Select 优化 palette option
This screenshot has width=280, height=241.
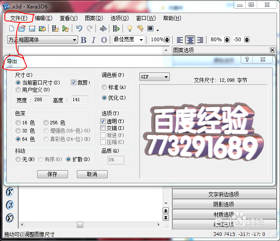pyautogui.click(x=114, y=98)
